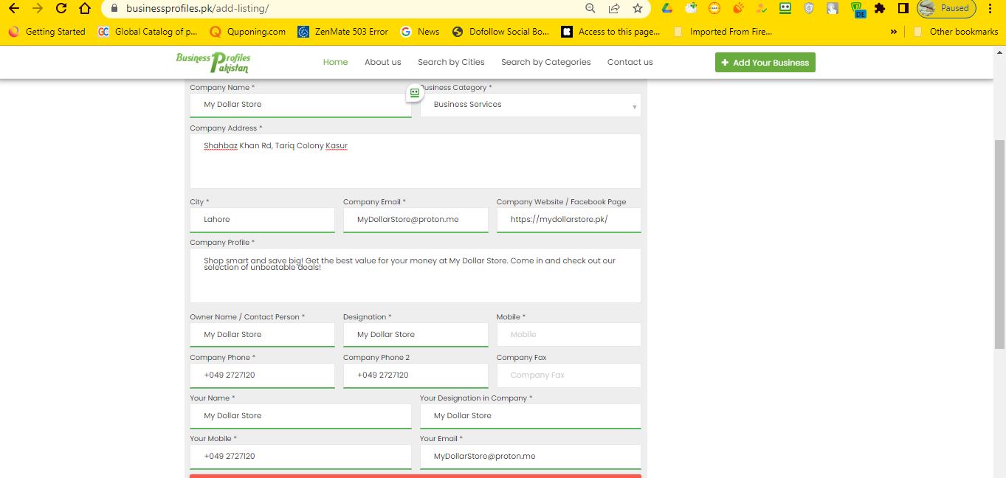Open Search by Categories

pyautogui.click(x=546, y=62)
